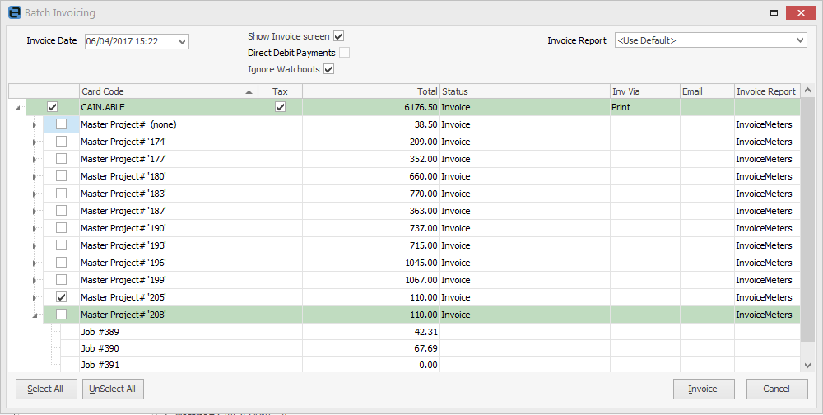Check the box for Master Project# '174'
The width and height of the screenshot is (823, 415).
tap(61, 142)
